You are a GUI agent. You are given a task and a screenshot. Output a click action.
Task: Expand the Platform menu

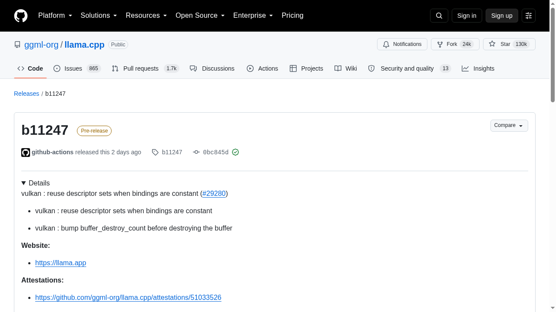(x=55, y=16)
